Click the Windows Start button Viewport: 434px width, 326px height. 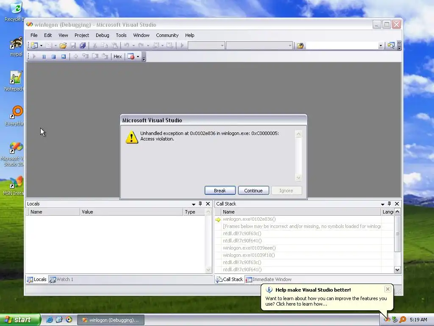tap(20, 320)
